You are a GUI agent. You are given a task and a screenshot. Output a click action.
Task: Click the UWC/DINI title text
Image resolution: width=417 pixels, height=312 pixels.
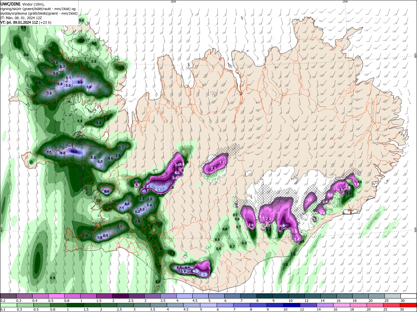coord(10,4)
